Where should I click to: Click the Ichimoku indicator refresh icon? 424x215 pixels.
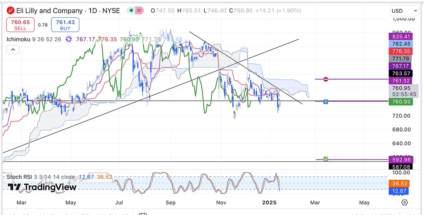[69, 39]
